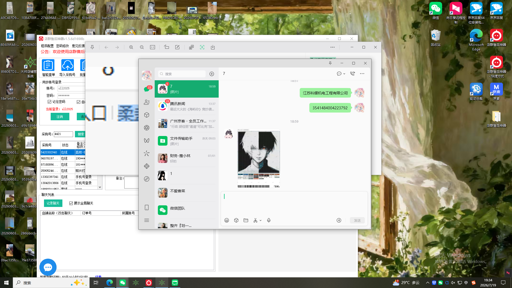Click the 账号 field showing sll2025
Viewport: 512px width, 288px height.
pyautogui.click(x=71, y=88)
